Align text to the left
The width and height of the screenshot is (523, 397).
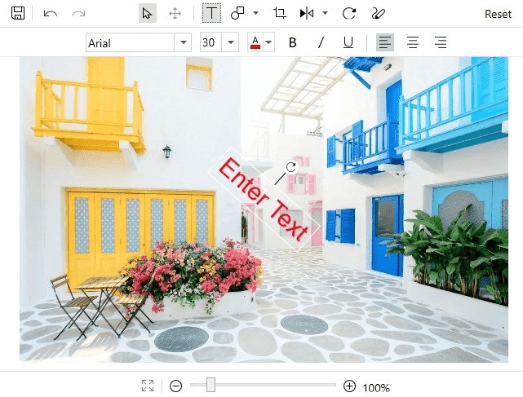pyautogui.click(x=385, y=42)
